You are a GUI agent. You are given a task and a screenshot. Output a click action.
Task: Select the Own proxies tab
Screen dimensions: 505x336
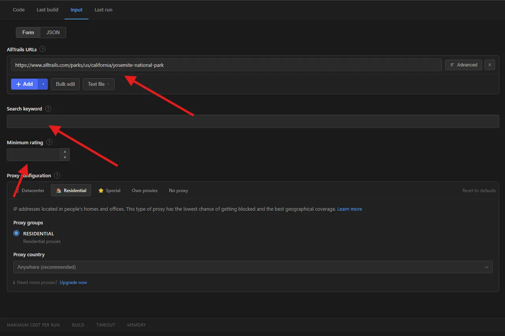point(145,190)
